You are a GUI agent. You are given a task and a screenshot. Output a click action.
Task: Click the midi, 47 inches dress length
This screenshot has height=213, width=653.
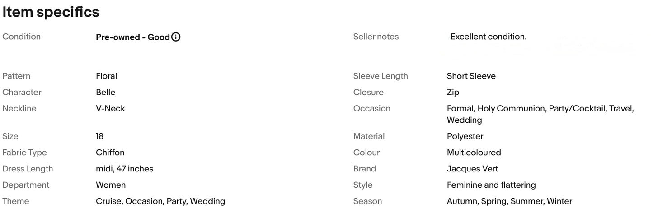(124, 169)
